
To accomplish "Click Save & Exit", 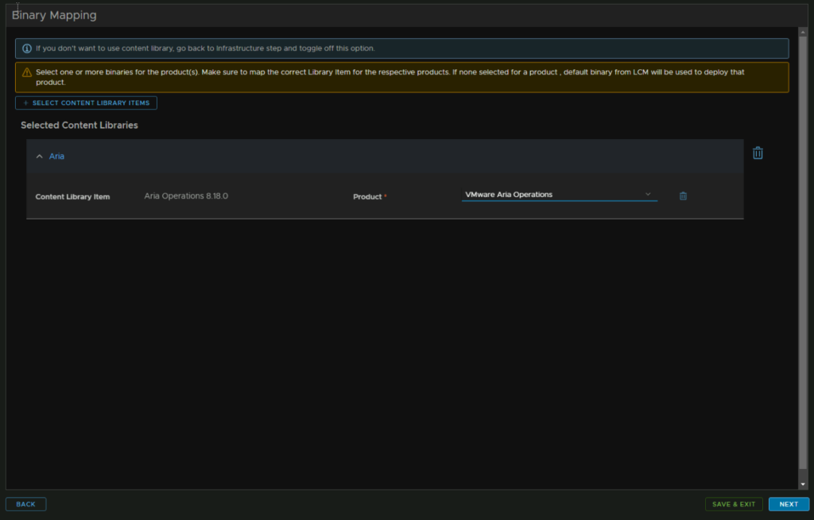I will [x=734, y=504].
